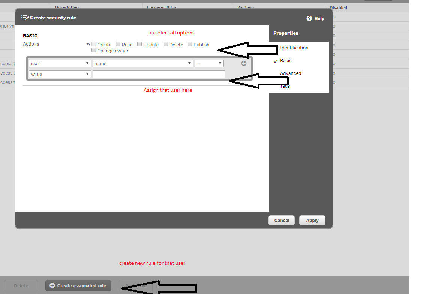
Task: Click the greyed-out Delete button
Action: coord(21,285)
